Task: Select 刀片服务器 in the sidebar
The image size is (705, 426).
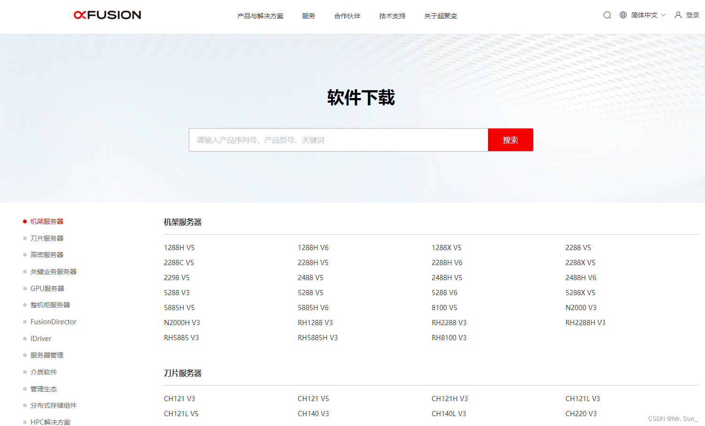Action: click(x=47, y=238)
